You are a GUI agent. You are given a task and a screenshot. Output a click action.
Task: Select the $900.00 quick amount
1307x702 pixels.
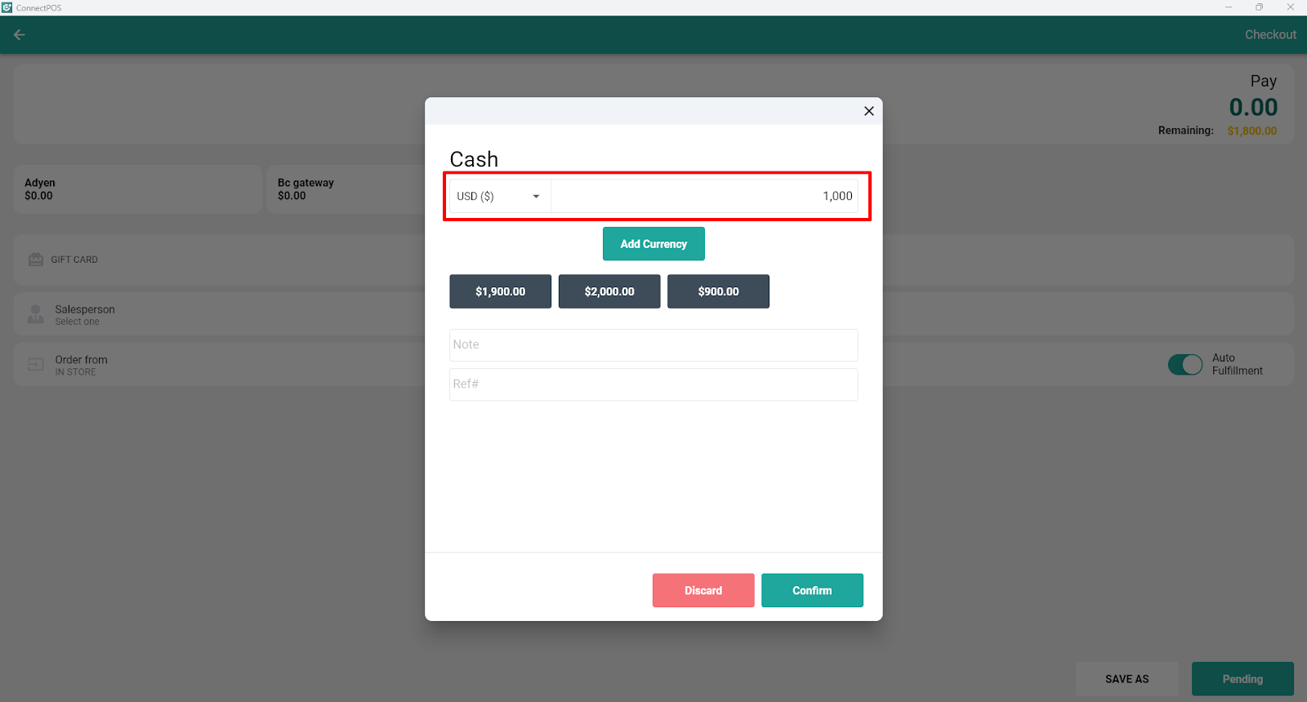tap(718, 291)
